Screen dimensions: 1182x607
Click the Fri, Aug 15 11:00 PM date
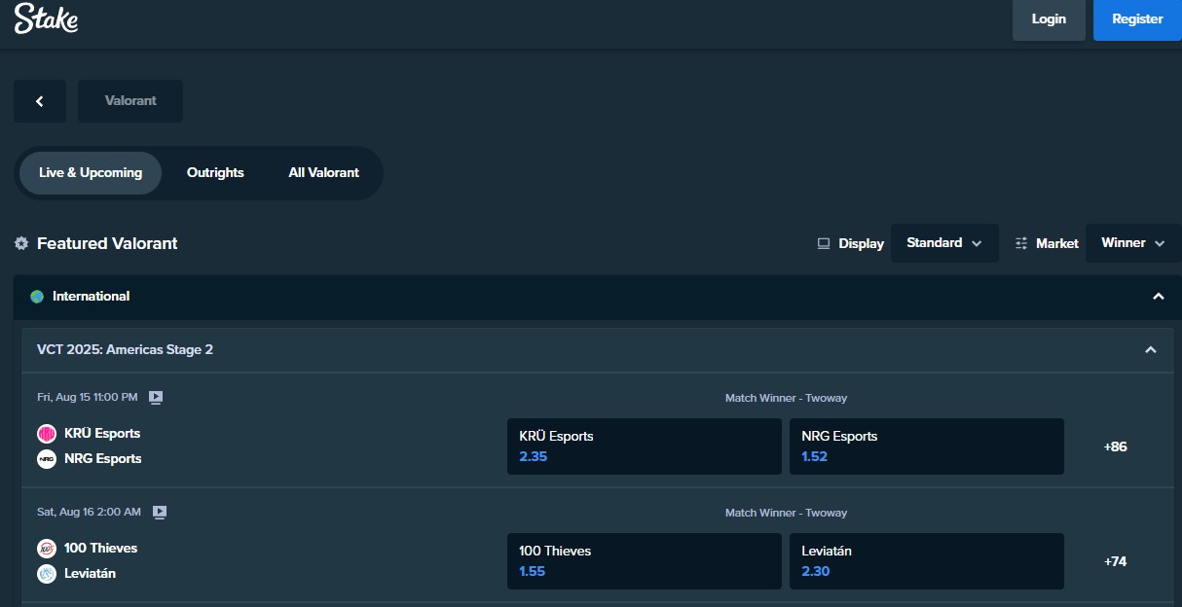coord(88,397)
